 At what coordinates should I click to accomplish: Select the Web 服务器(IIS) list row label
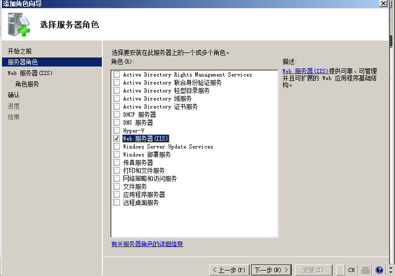(x=146, y=138)
